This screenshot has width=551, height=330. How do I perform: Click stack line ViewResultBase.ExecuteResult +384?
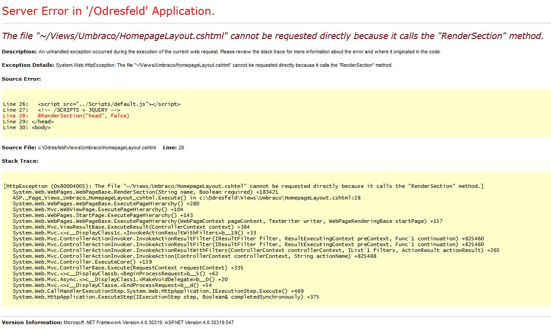point(131,227)
